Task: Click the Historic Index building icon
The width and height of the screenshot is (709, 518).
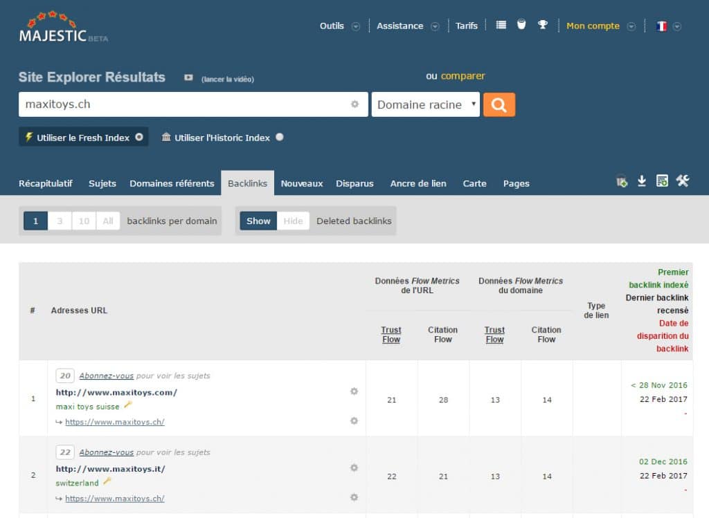Action: click(x=166, y=137)
